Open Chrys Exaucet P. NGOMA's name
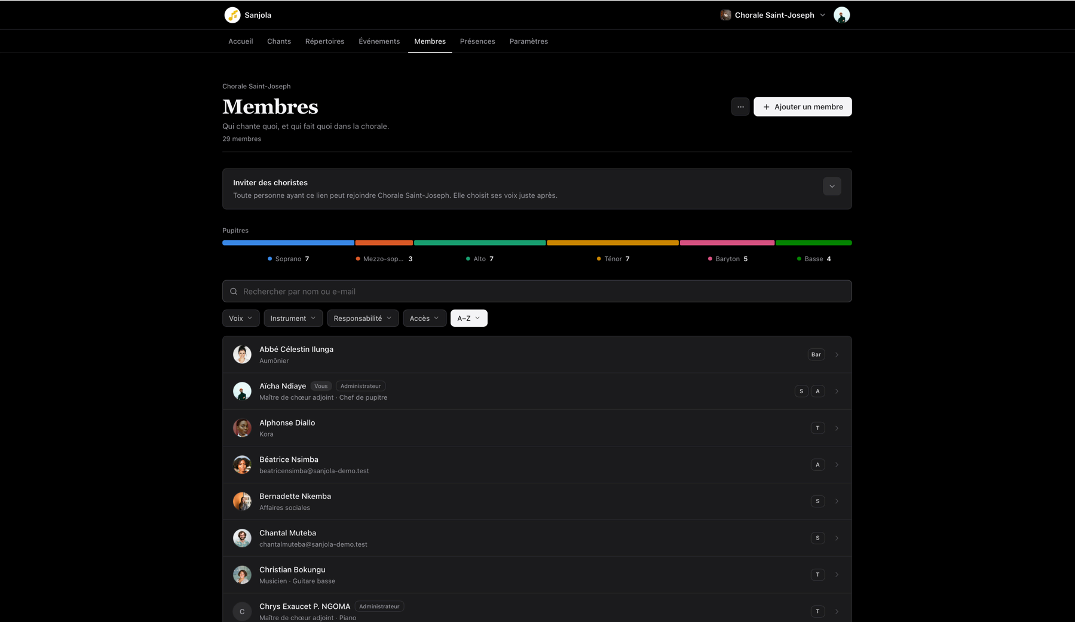Viewport: 1075px width, 622px height. coord(305,606)
